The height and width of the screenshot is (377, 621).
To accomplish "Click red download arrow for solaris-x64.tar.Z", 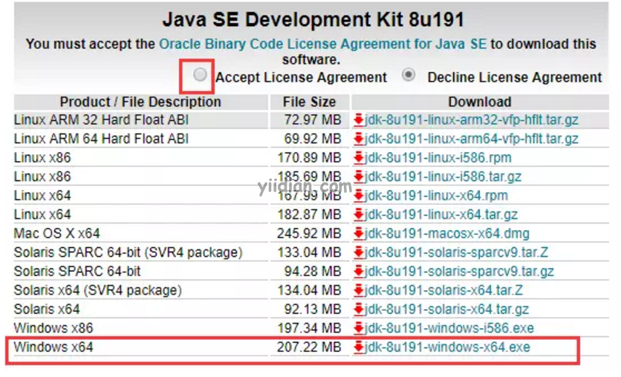I will [359, 290].
